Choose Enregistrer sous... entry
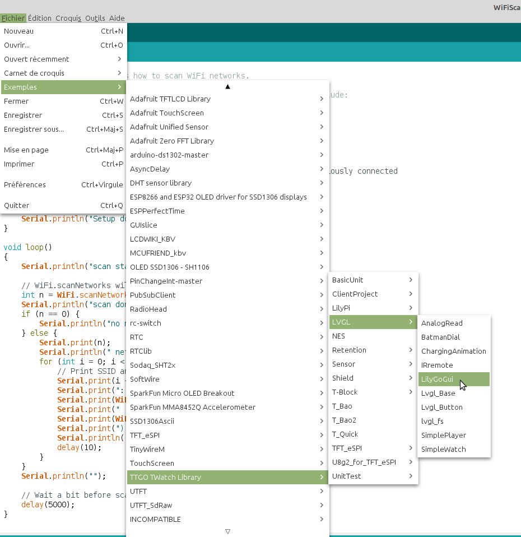The height and width of the screenshot is (537, 521). click(64, 129)
